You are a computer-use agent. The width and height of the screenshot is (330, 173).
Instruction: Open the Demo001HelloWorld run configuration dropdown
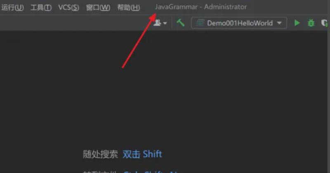[x=239, y=23]
